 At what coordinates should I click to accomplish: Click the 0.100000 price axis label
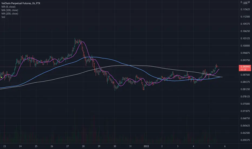(x=245, y=46)
